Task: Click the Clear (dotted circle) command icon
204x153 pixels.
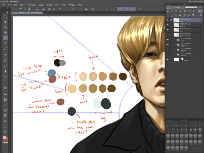Action: [x=73, y=9]
